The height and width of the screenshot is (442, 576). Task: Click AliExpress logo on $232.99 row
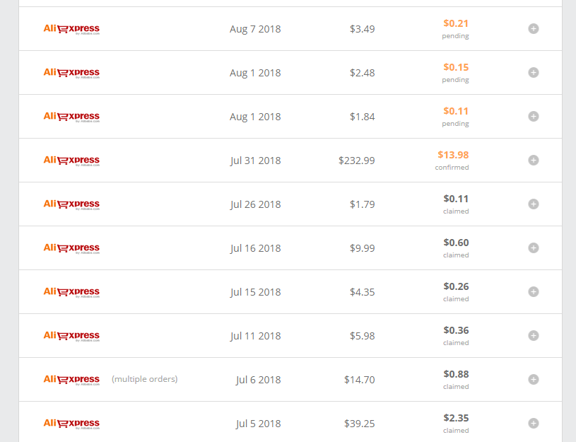tap(71, 161)
